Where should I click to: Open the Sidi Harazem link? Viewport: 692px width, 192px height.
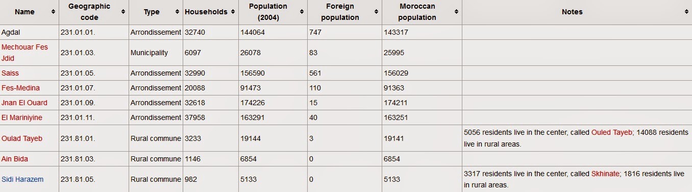point(22,179)
